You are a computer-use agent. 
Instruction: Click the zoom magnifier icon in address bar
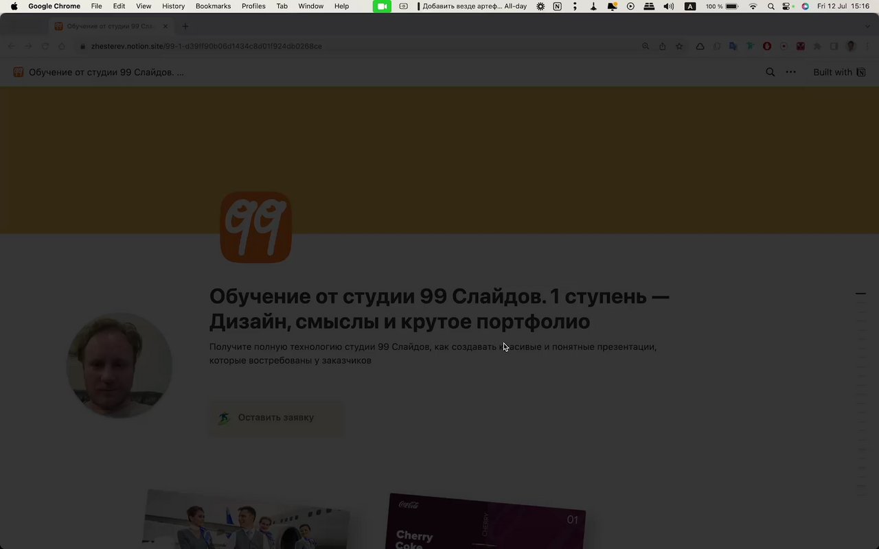[x=646, y=46]
